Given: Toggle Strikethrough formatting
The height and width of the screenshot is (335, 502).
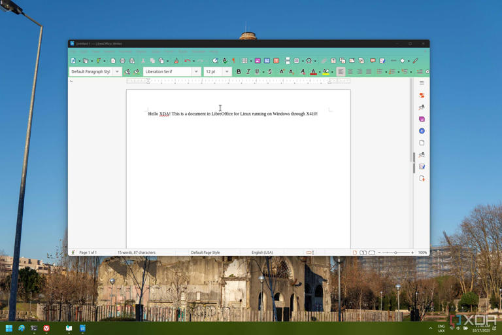Looking at the screenshot, I should (x=270, y=72).
